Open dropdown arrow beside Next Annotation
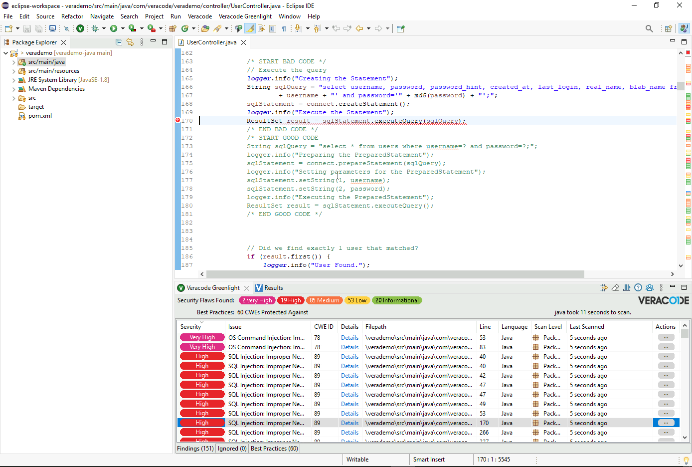Viewport: 692px width, 467px height. 308,28
